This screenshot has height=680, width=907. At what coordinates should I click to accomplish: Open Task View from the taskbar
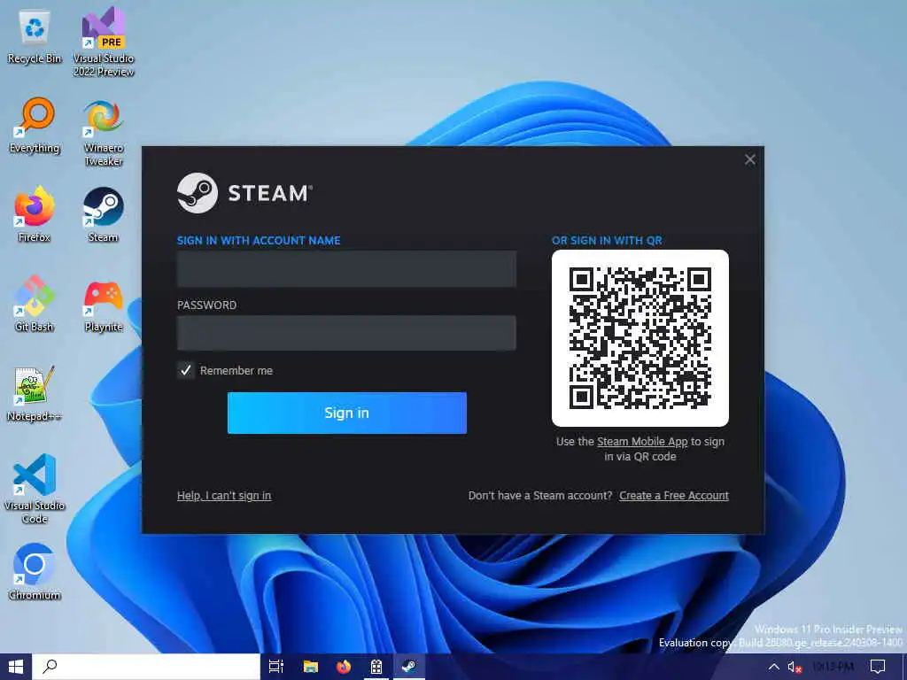(276, 667)
